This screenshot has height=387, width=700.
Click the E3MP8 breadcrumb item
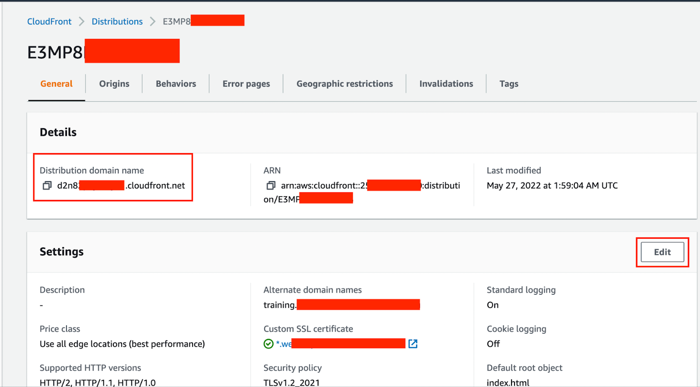point(203,21)
